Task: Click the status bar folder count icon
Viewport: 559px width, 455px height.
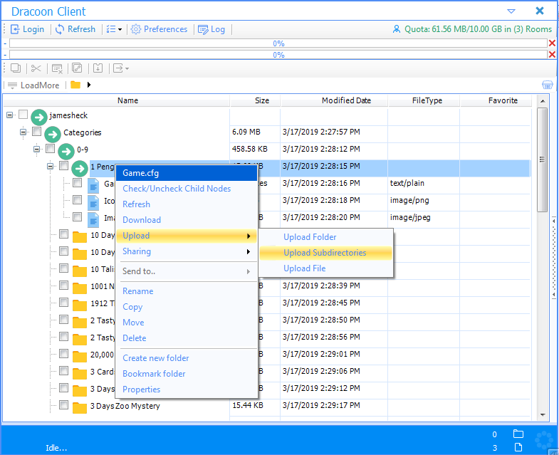Action: click(x=518, y=434)
